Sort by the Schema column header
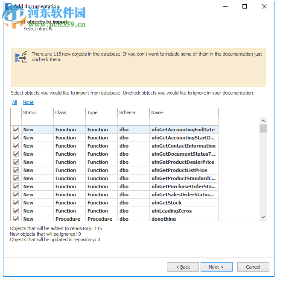Viewport: 289px width, 281px height. click(x=134, y=112)
